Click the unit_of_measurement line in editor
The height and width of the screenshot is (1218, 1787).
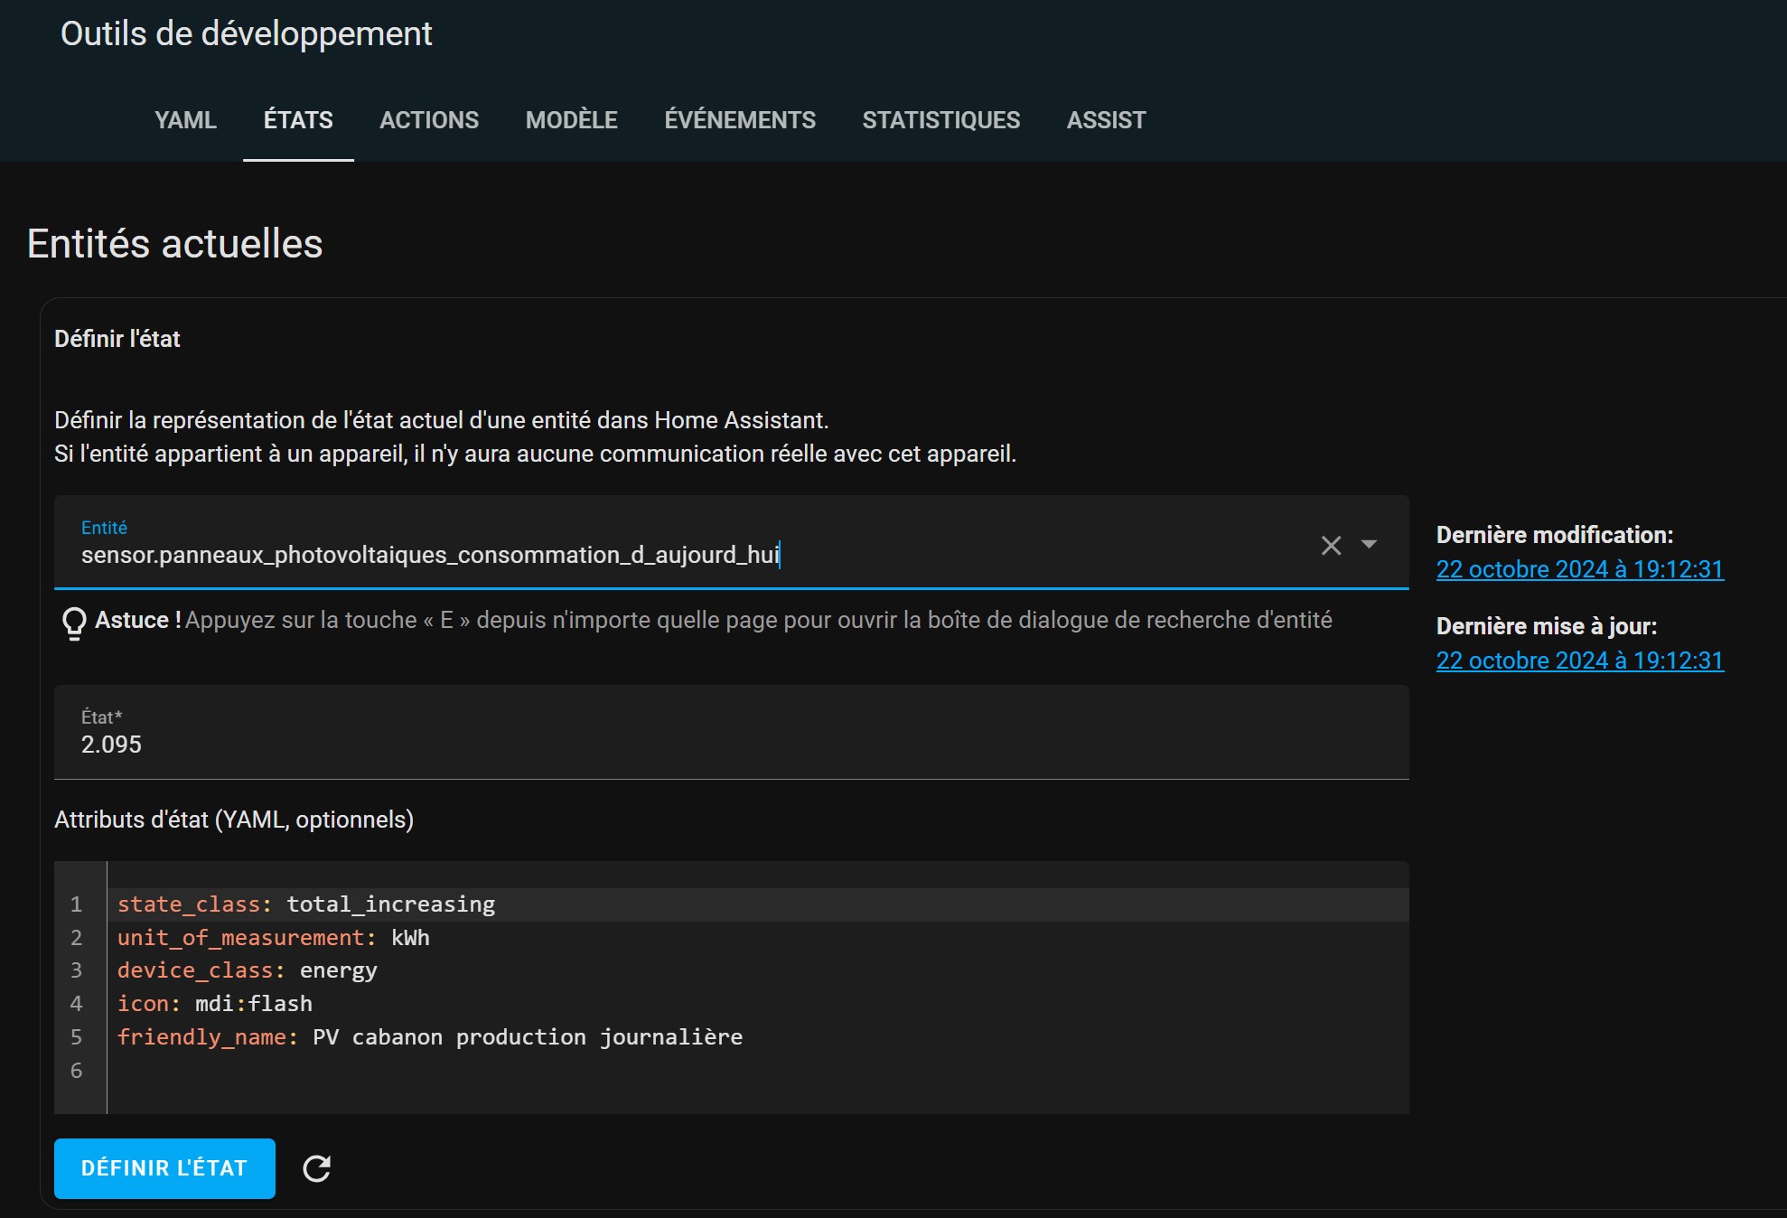click(x=758, y=938)
